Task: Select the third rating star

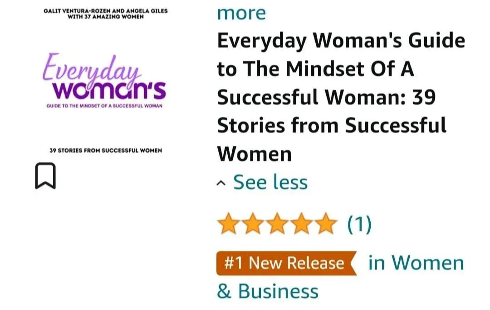Action: point(277,224)
